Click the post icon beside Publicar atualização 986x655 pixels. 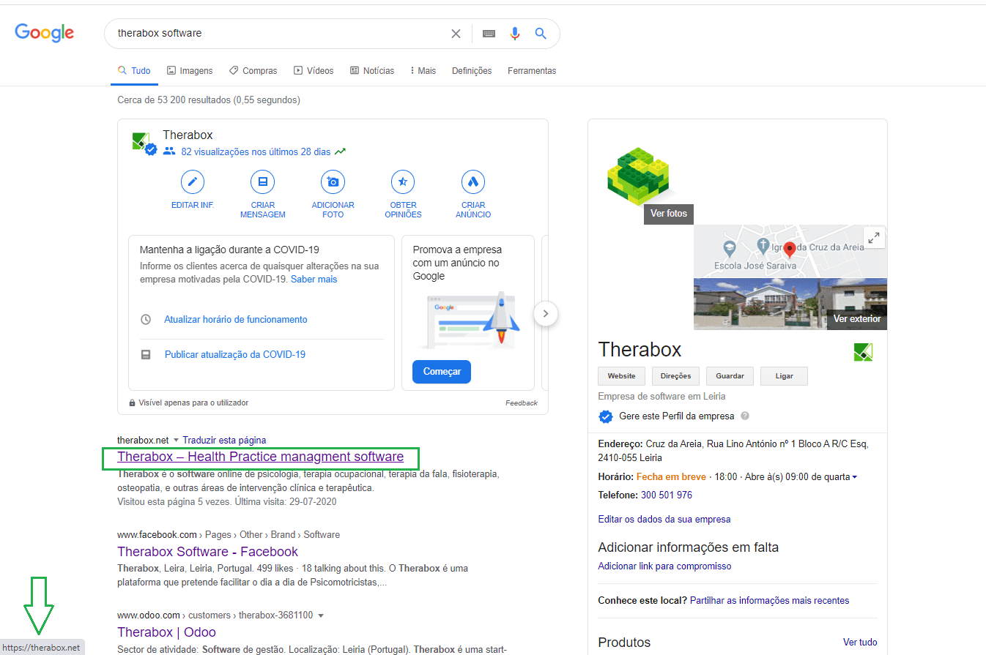click(x=146, y=355)
